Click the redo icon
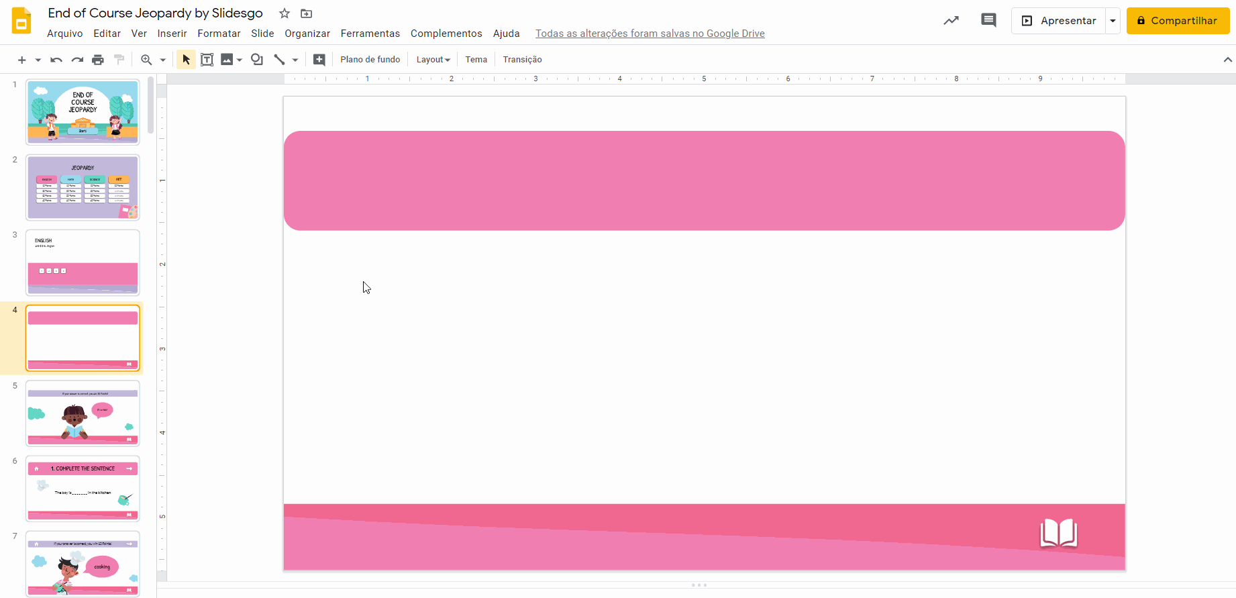 point(77,60)
